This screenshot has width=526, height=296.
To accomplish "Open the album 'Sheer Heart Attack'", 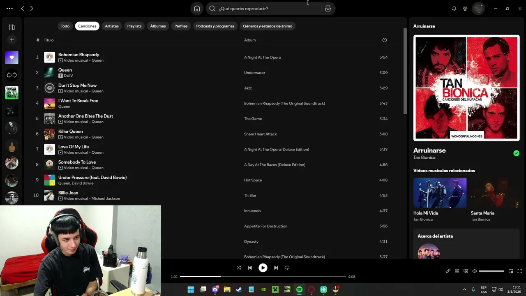I will (x=261, y=134).
